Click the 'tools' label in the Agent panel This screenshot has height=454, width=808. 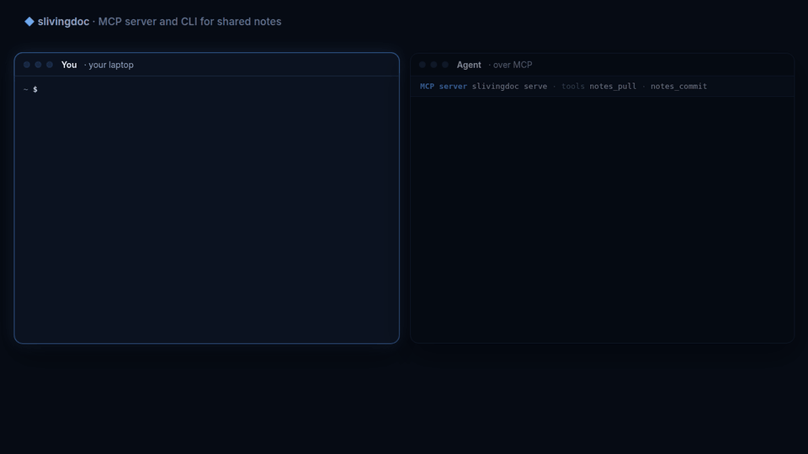(x=573, y=86)
